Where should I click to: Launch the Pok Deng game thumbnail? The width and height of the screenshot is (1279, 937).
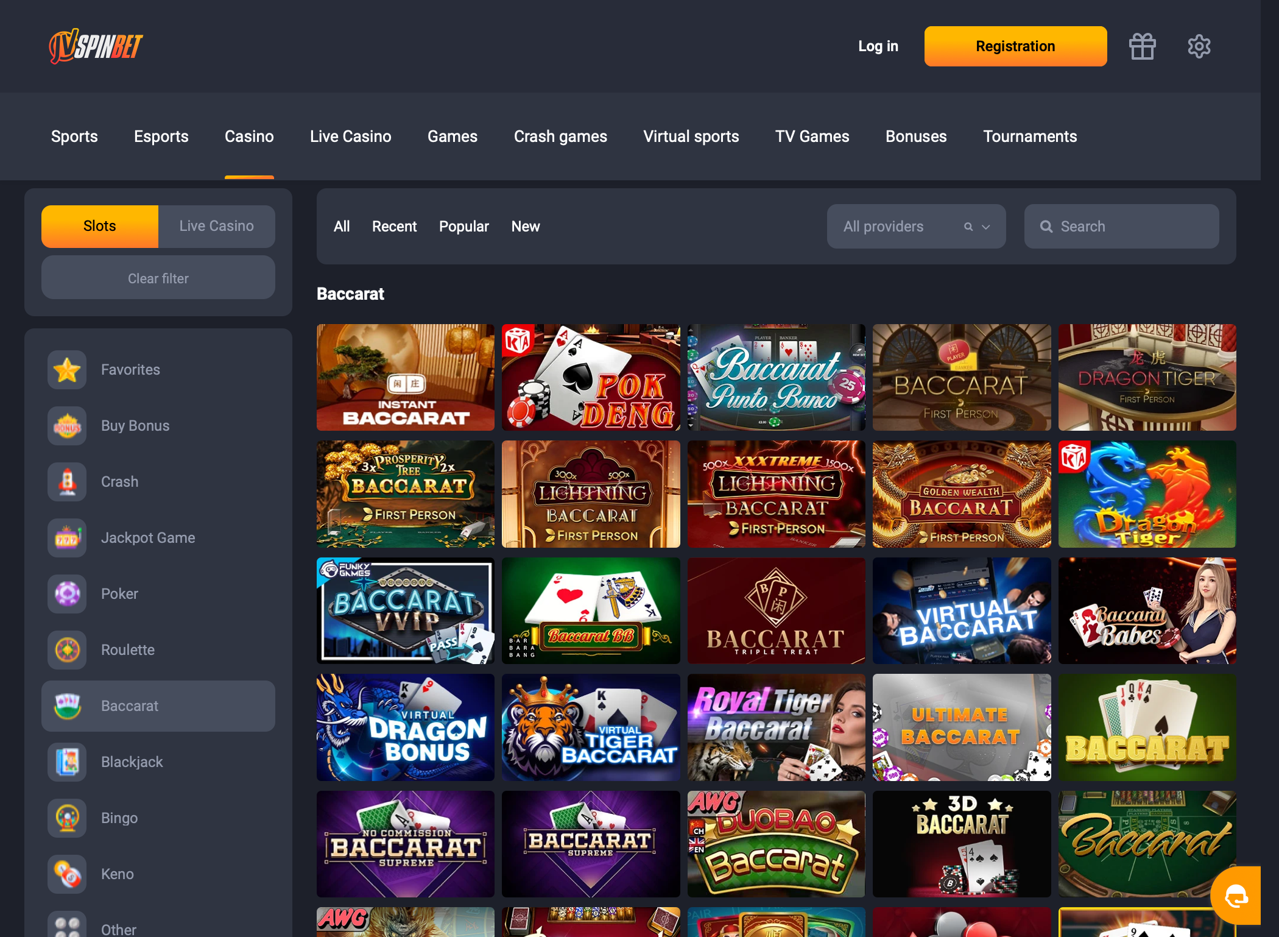(x=591, y=377)
